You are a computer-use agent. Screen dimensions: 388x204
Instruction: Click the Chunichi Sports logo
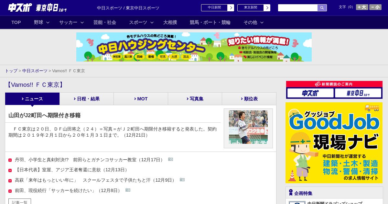tap(20, 7)
